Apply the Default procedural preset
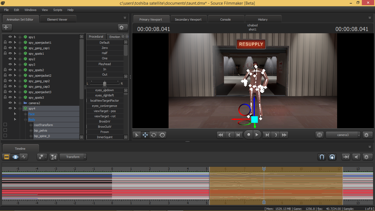 (x=105, y=43)
